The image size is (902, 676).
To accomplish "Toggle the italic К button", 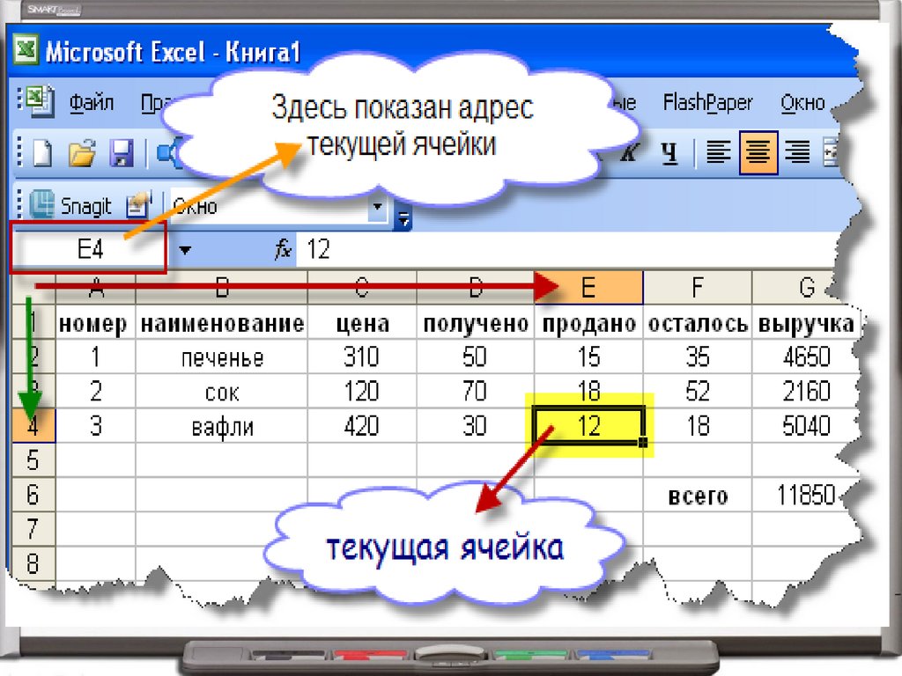I will click(x=630, y=152).
